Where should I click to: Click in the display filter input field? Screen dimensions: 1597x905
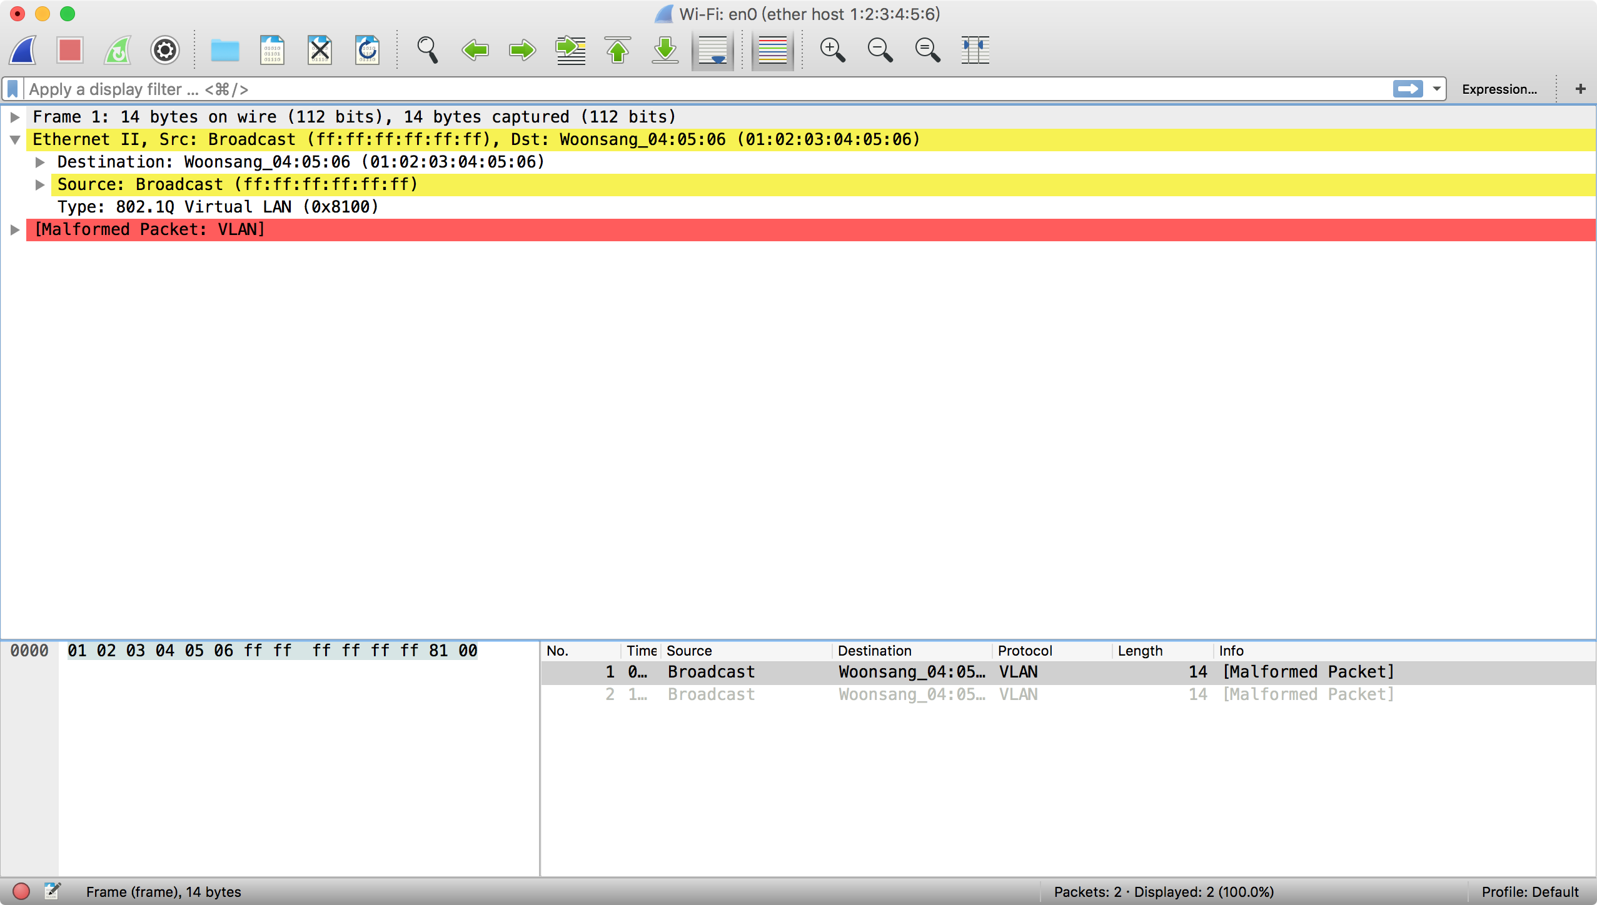pos(688,89)
